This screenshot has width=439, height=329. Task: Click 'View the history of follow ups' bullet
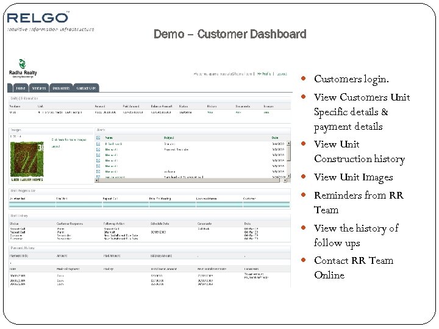[x=356, y=236]
